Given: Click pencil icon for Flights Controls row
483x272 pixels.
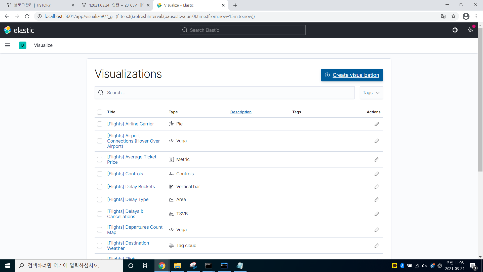Looking at the screenshot, I should (377, 174).
